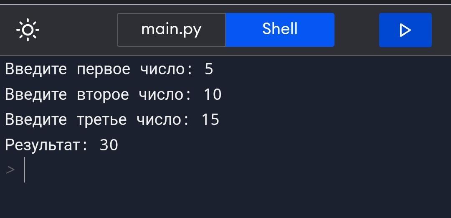Click the word 'первое' in the output
The image size is (451, 218).
tap(104, 69)
